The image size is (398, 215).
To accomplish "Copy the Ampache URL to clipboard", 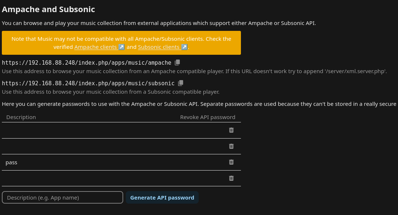I will 177,62.
